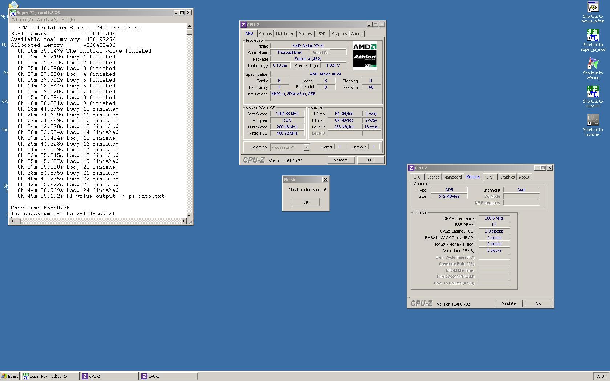Screen dimensions: 610x381
Task: Open the Calculate(C) menu in Super PI
Action: coord(22,20)
